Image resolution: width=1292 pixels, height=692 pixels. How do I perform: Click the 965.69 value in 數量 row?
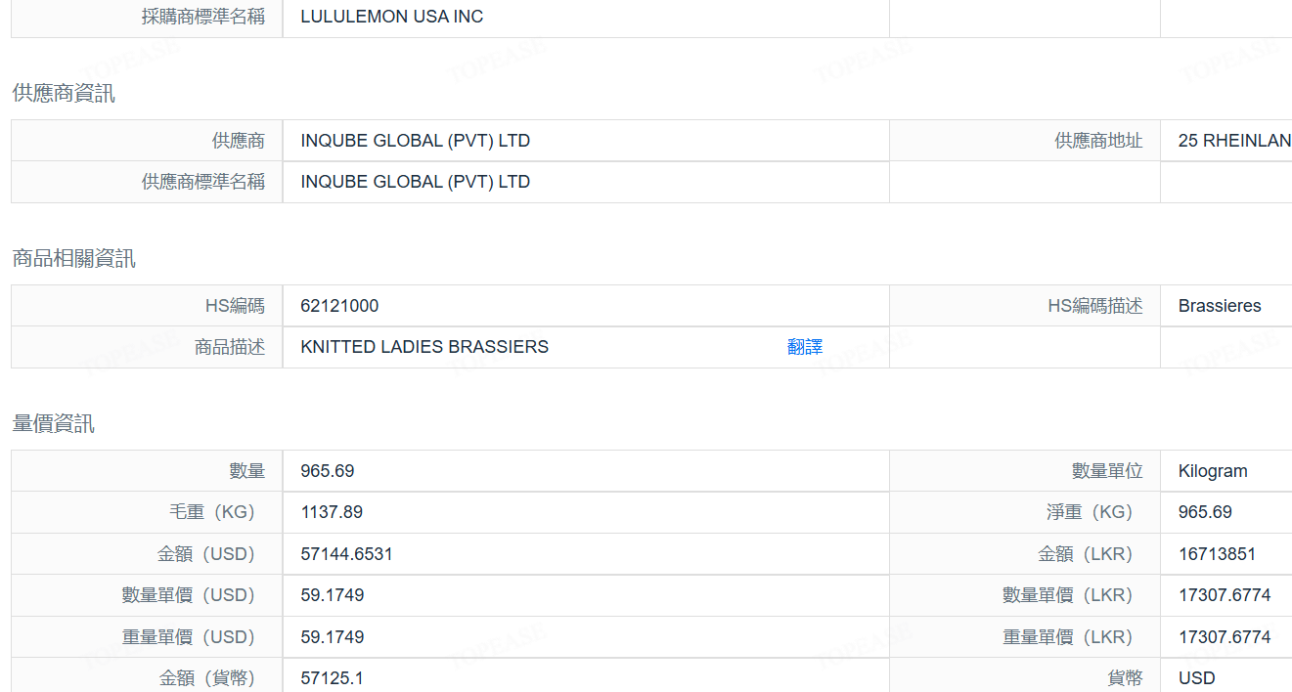(x=328, y=471)
